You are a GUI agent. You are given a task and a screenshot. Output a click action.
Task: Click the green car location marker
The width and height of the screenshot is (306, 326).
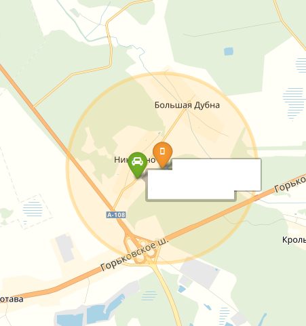(x=137, y=165)
